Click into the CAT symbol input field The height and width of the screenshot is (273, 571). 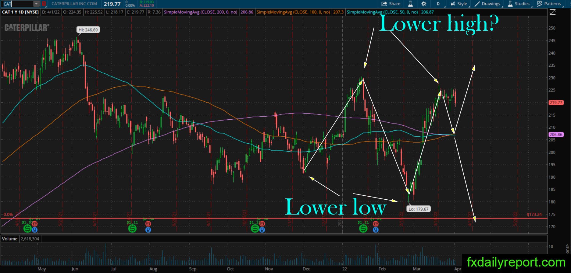18,4
